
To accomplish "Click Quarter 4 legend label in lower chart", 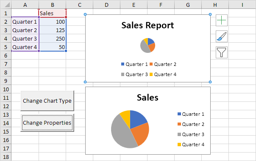I will pos(193,145).
